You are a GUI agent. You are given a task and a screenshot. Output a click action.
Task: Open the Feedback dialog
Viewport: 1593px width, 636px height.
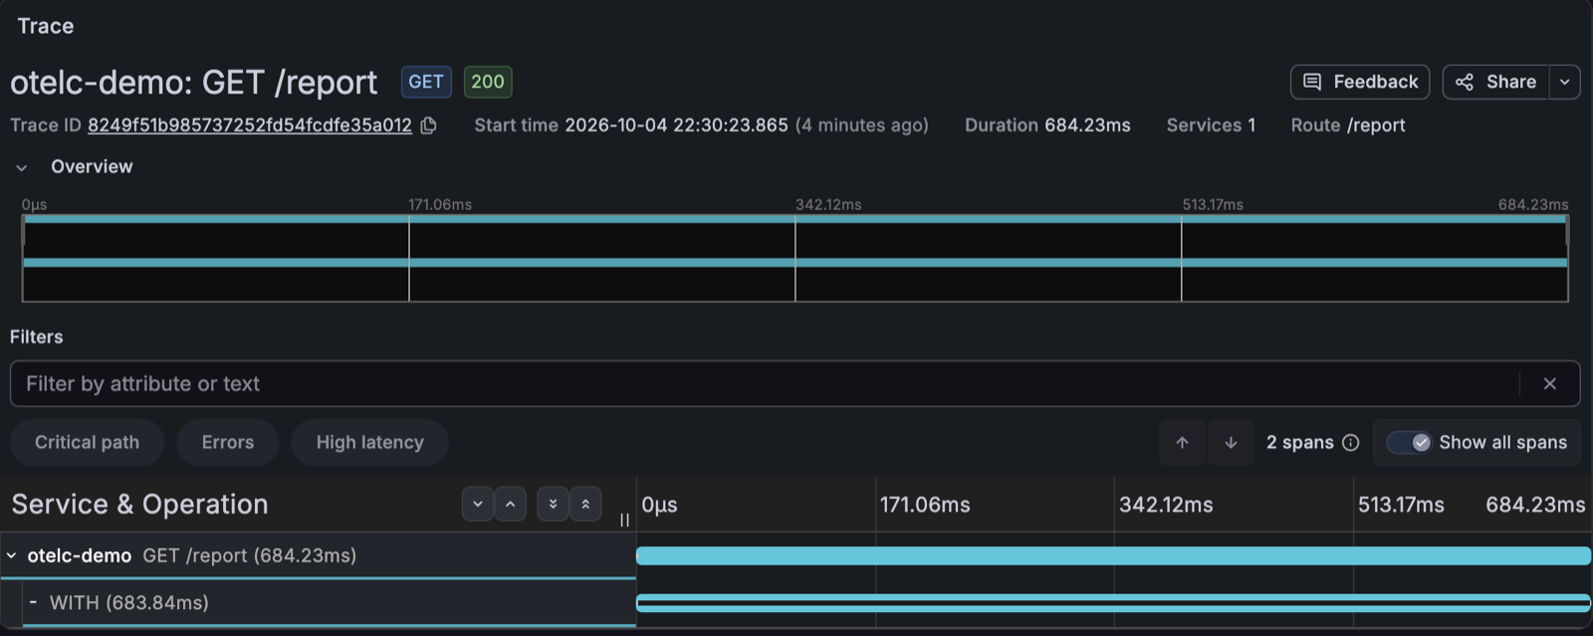[1360, 82]
